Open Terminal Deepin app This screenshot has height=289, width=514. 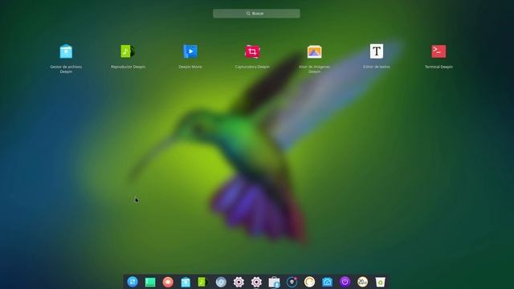tap(439, 51)
